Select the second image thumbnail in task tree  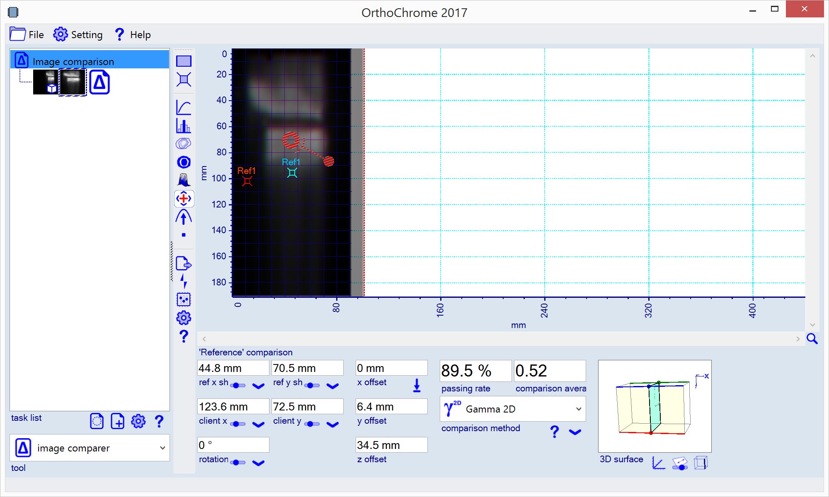pyautogui.click(x=73, y=82)
